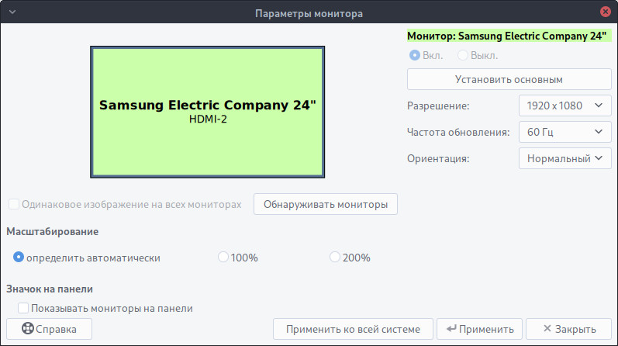Click the Закрыть button
This screenshot has width=618, height=346.
pos(568,329)
